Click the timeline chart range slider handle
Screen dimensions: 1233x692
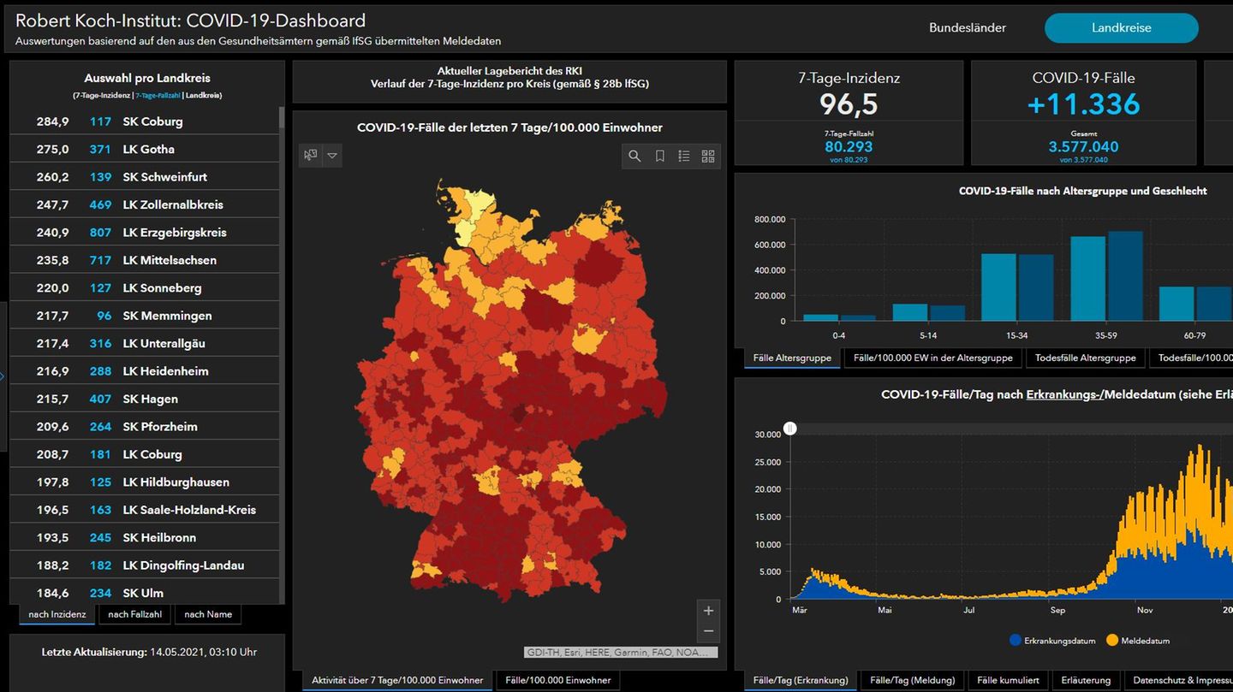click(790, 428)
